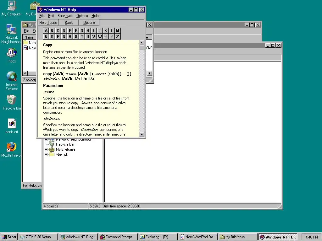Select the vbempk folder in the Explorer tree
The height and width of the screenshot is (241, 322).
[52, 154]
